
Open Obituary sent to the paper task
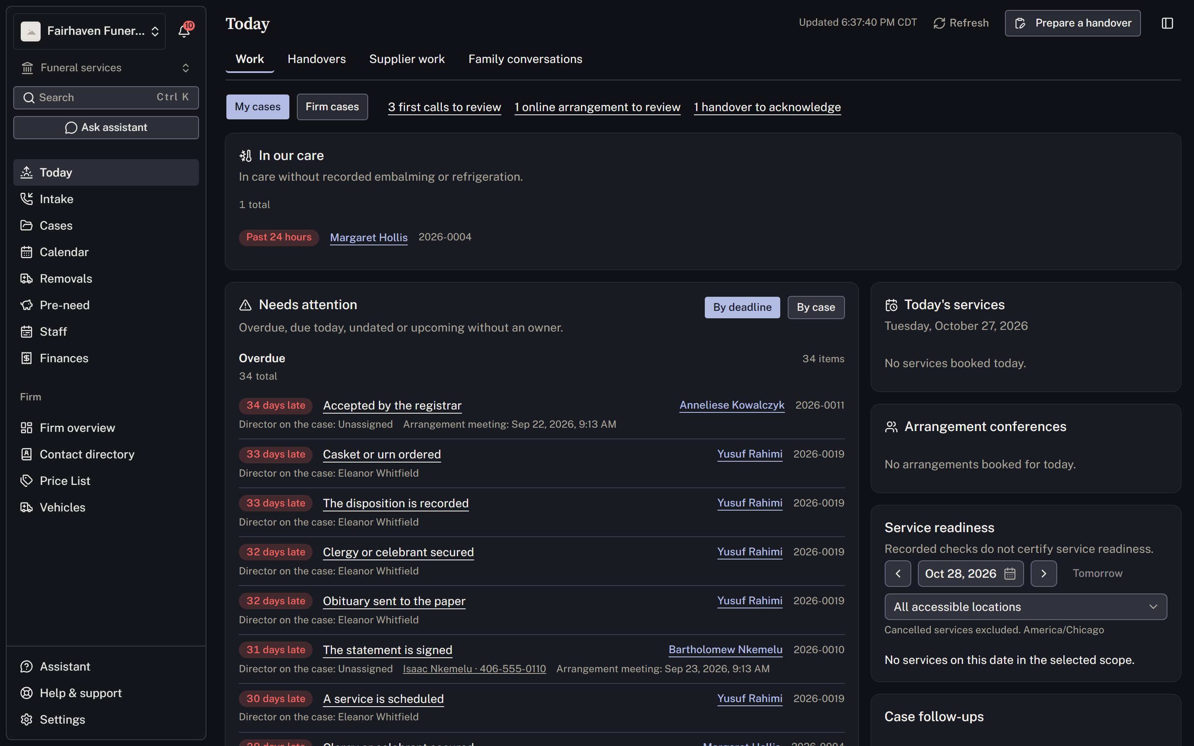[x=394, y=601]
